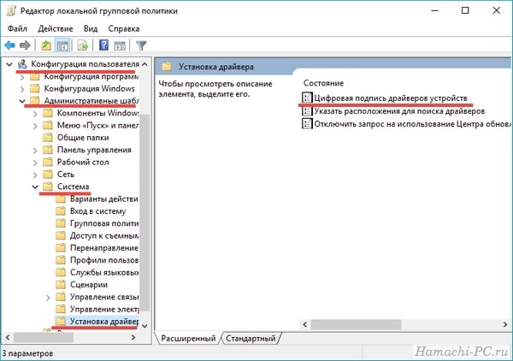This screenshot has height=361, width=513.
Task: Open the Файл menu
Action: coord(17,28)
